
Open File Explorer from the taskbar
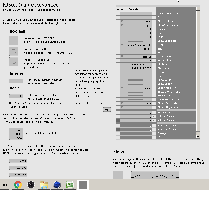pos(44,185)
